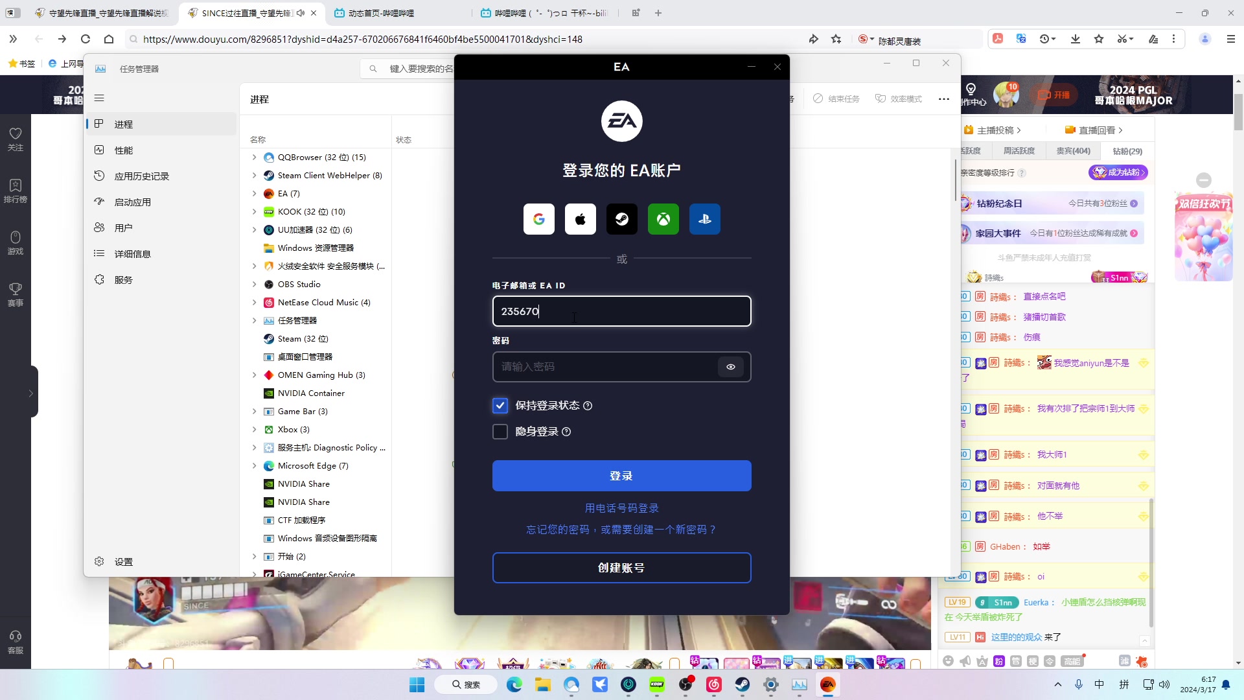
Task: Open 用电话号码登录 link
Action: [x=621, y=508]
